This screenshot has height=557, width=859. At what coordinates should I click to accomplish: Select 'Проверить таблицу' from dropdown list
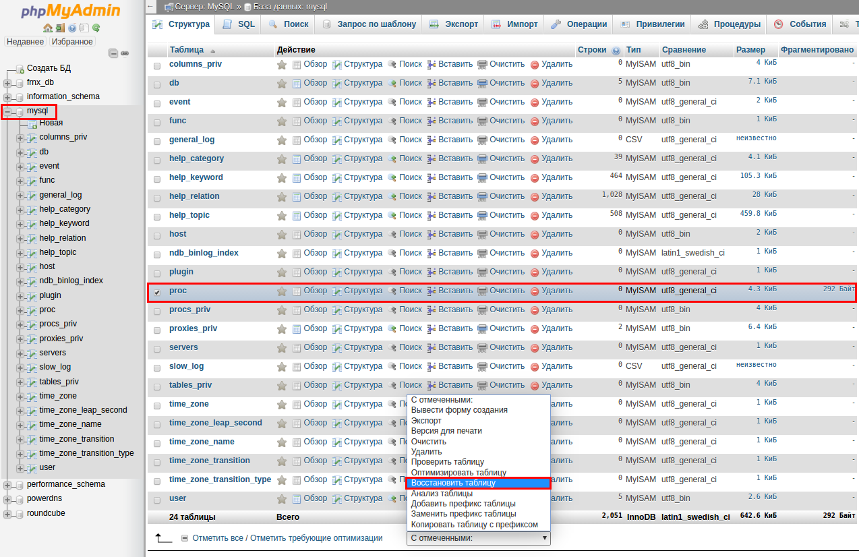[479, 462]
